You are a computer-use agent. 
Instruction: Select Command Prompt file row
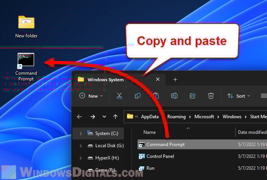point(202,145)
